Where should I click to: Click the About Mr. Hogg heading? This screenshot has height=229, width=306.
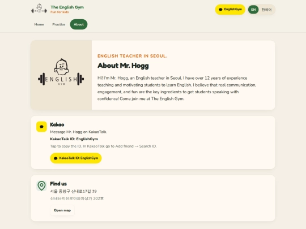(x=123, y=66)
